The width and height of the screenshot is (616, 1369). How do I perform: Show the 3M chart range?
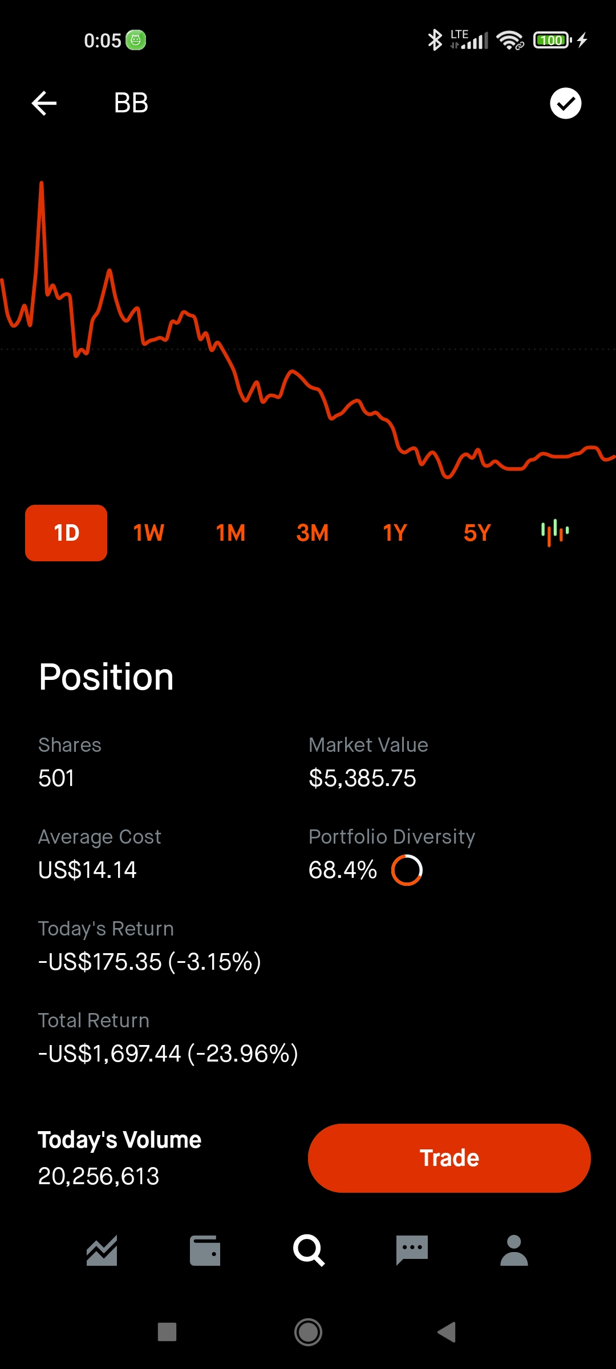(313, 533)
